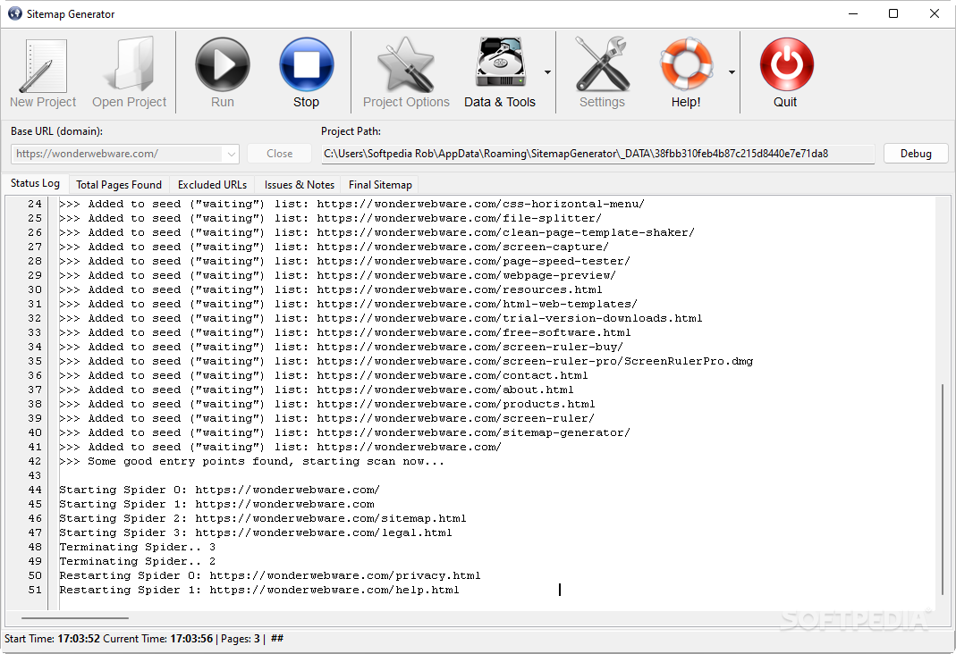Image resolution: width=956 pixels, height=654 pixels.
Task: Click log line with html-web-templates URL
Action: coord(348,304)
